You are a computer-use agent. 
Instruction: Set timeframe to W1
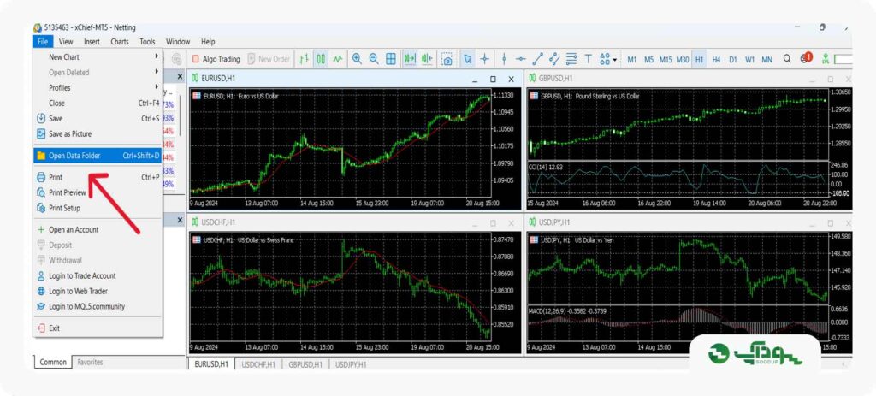click(749, 59)
